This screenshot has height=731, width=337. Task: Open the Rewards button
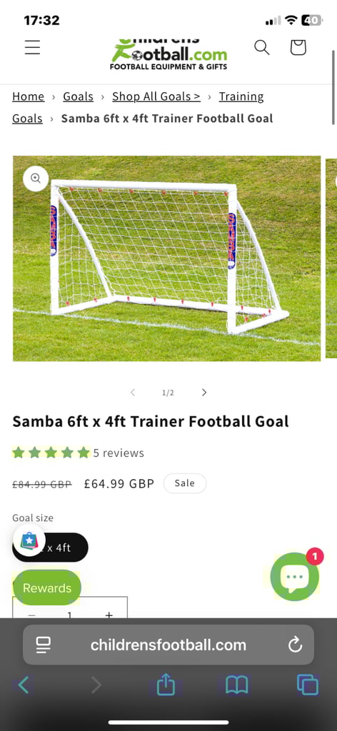pos(46,588)
